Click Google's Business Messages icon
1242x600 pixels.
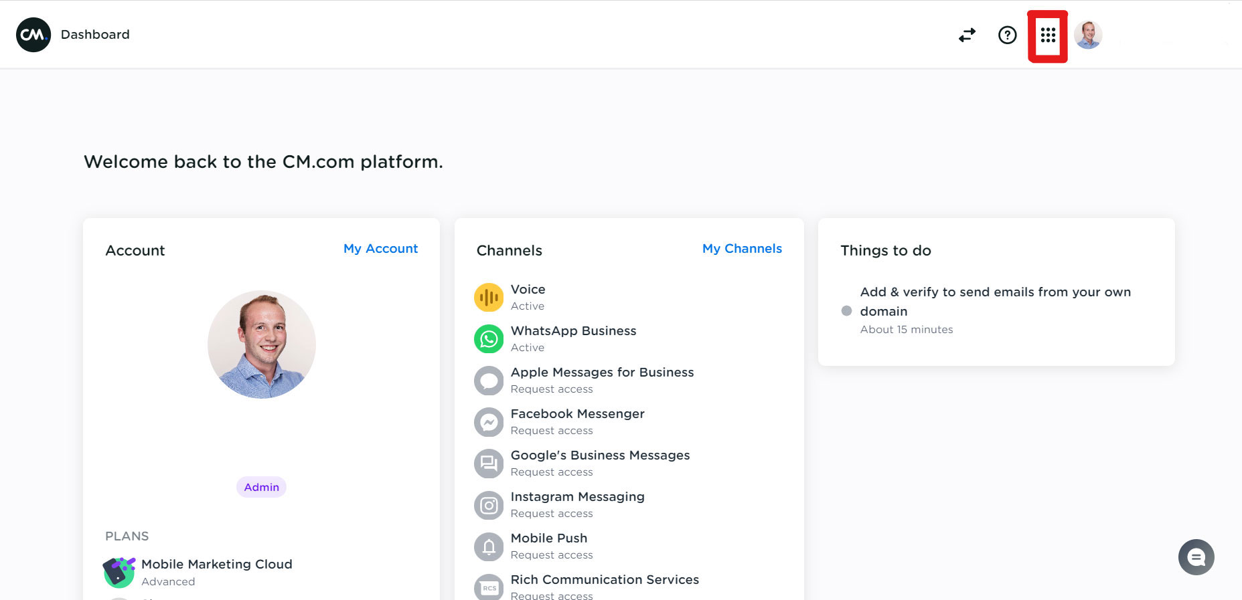pos(489,463)
